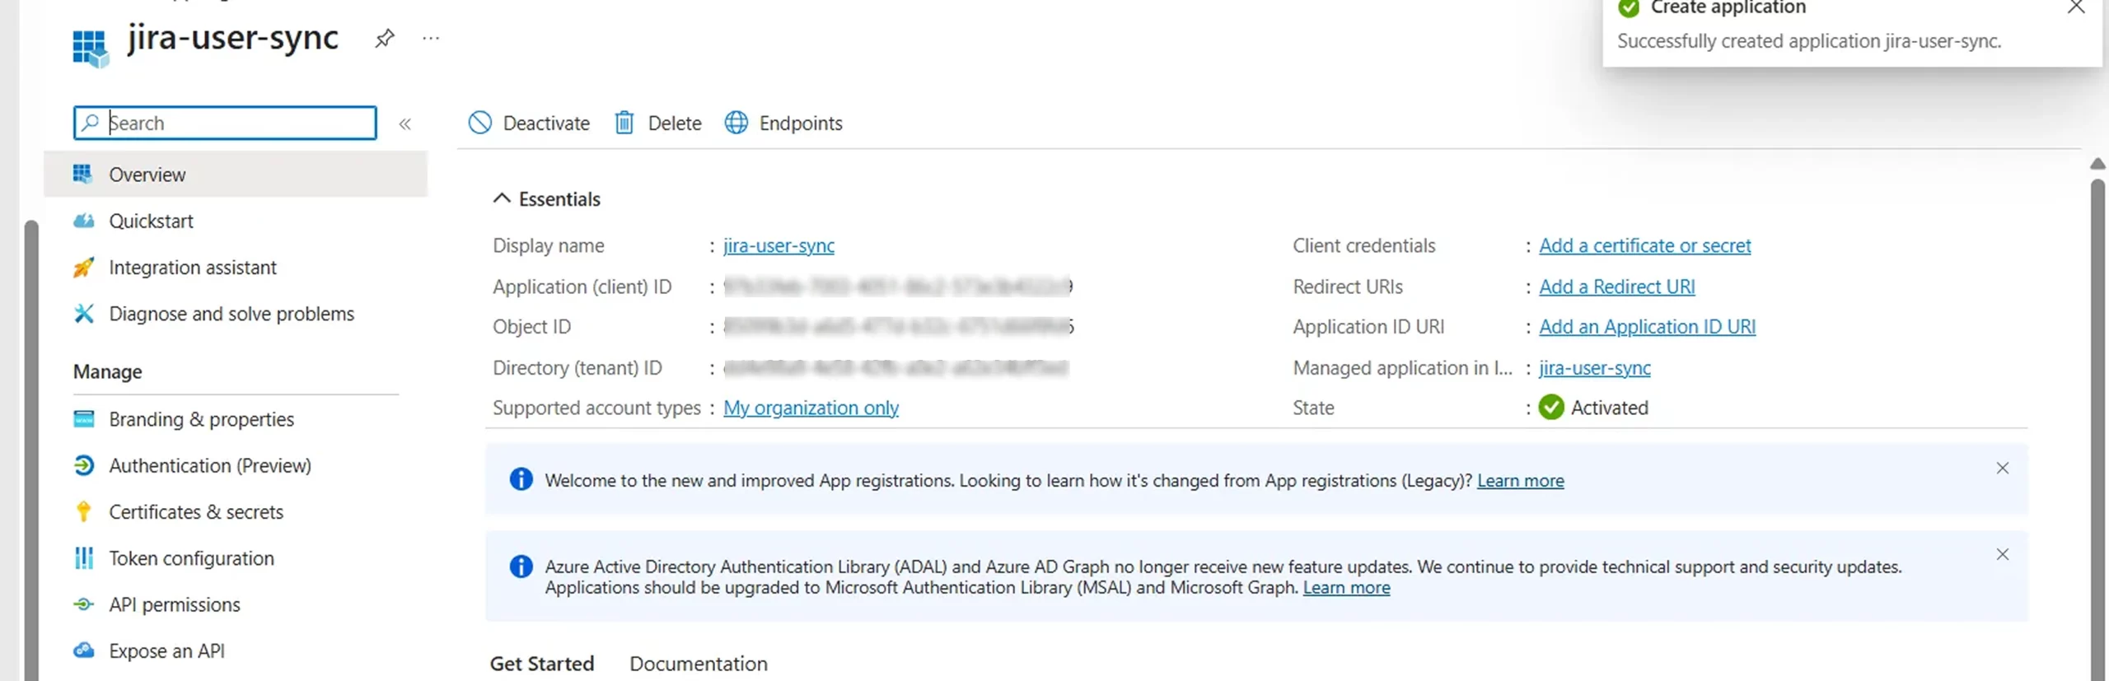Close the Create application notification

tap(2076, 7)
